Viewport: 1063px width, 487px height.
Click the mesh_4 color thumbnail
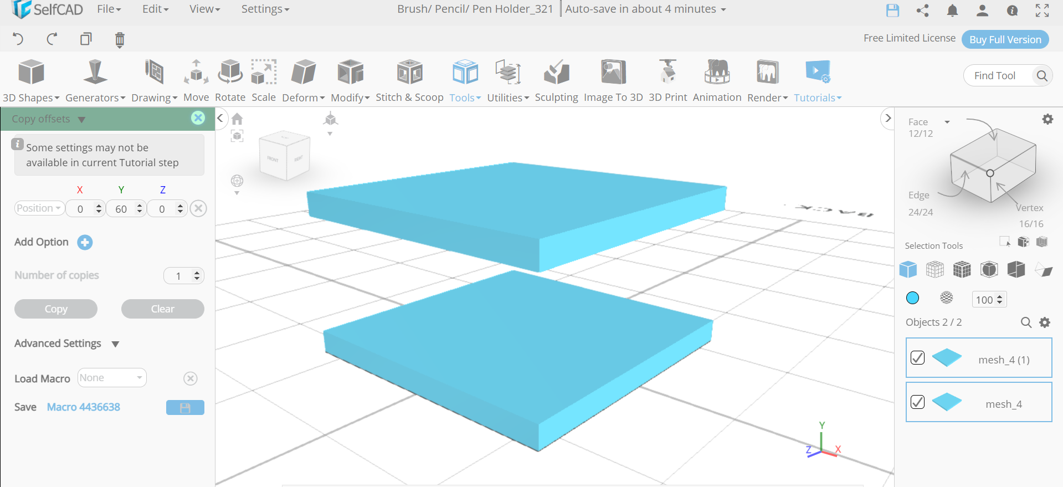coord(947,402)
